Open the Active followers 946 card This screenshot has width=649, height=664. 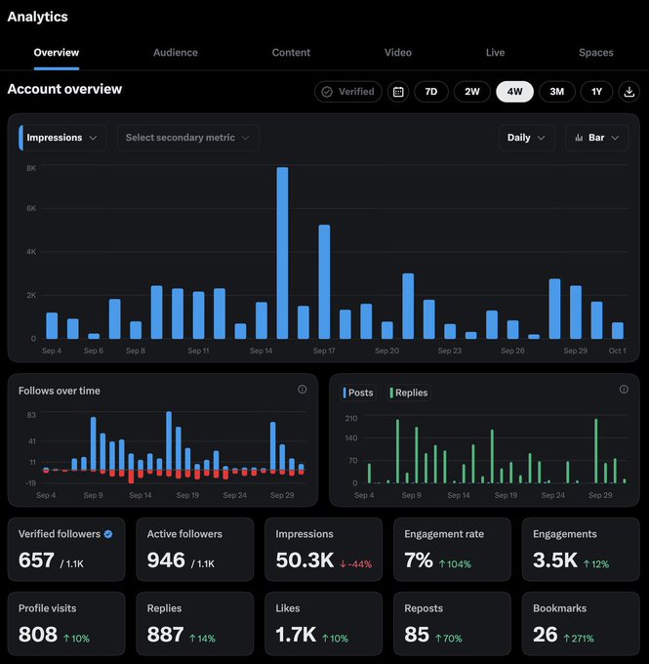click(x=195, y=549)
